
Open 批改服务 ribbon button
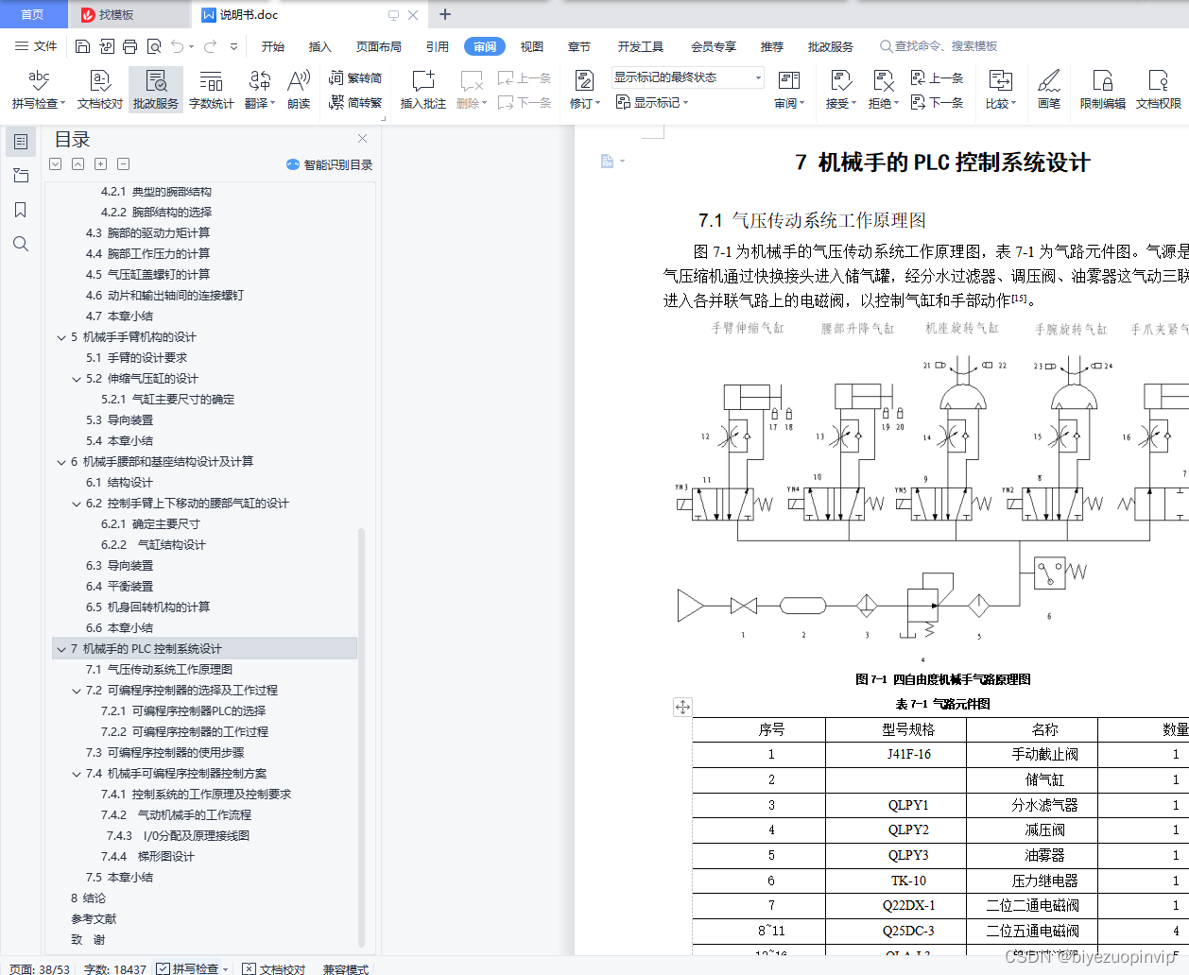[156, 90]
